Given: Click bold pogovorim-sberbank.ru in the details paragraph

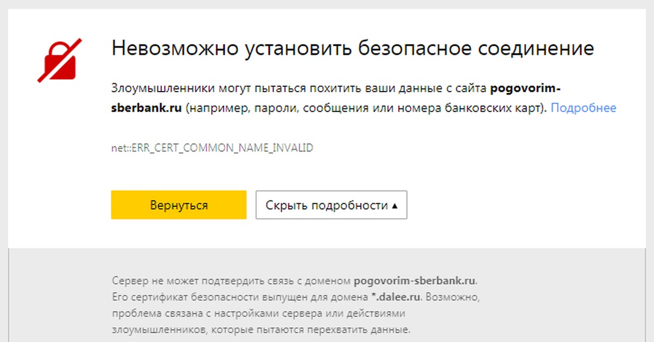Looking at the screenshot, I should pos(415,282).
